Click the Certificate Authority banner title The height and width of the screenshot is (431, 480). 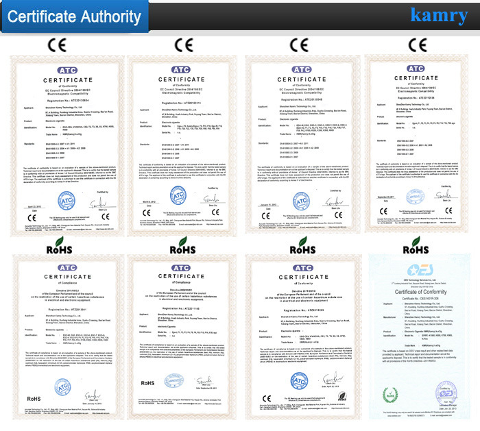[74, 17]
